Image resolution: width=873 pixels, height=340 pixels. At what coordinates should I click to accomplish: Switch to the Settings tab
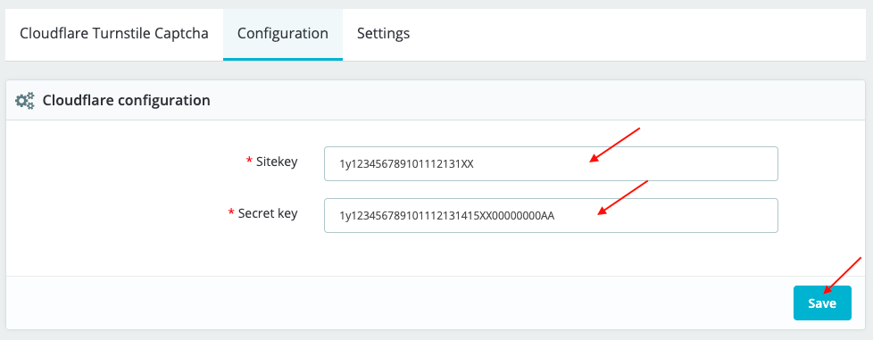pos(384,33)
